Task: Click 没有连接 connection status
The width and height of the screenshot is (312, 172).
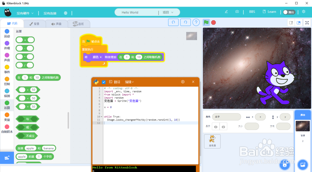Action: (50, 13)
